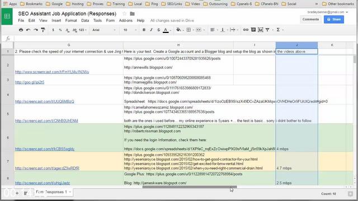Select the cell containing 4.7 mbps
The image size is (358, 201).
[x=296, y=161]
